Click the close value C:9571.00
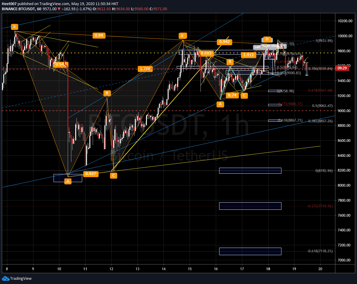 pos(158,9)
